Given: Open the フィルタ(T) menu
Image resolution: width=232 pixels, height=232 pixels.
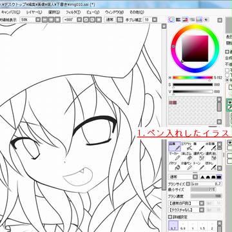Looking at the screenshot, I should point(73,12).
